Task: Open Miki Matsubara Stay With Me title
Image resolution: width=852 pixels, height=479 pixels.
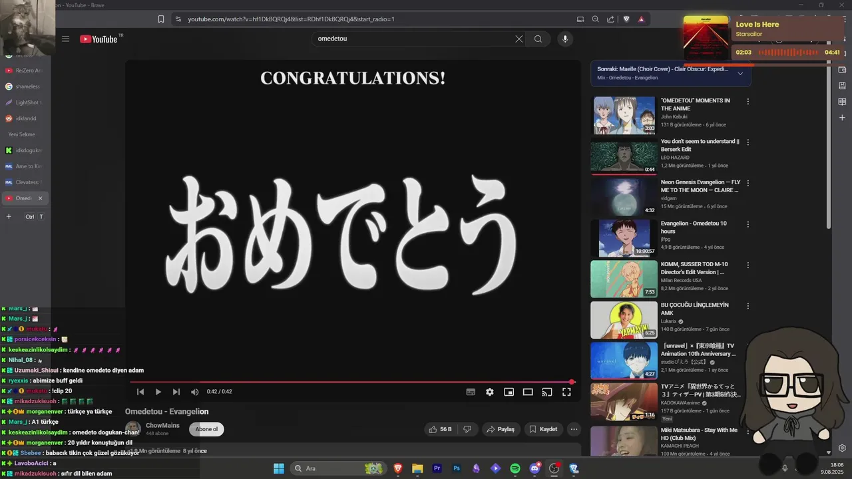Action: 699,434
